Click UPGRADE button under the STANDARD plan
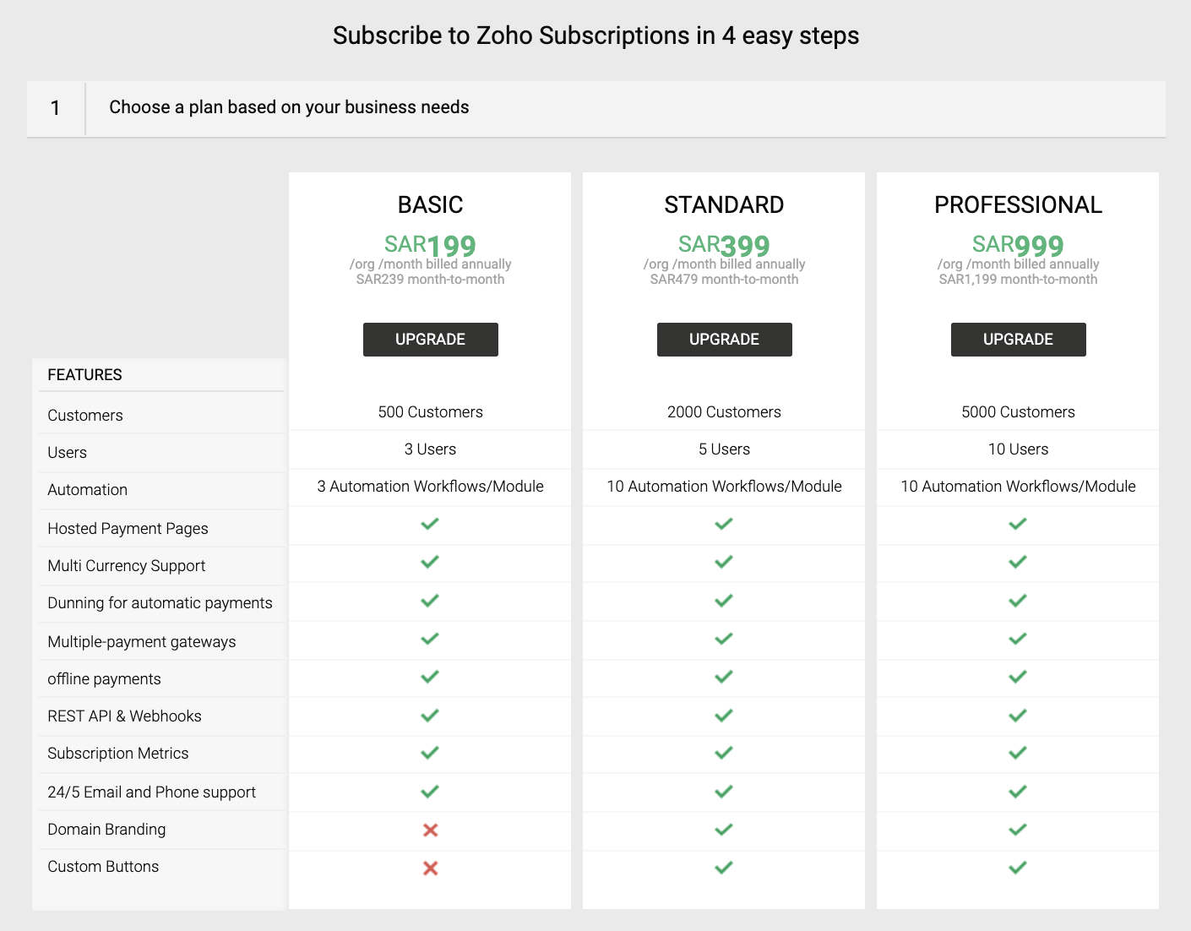The width and height of the screenshot is (1191, 931). coord(724,340)
